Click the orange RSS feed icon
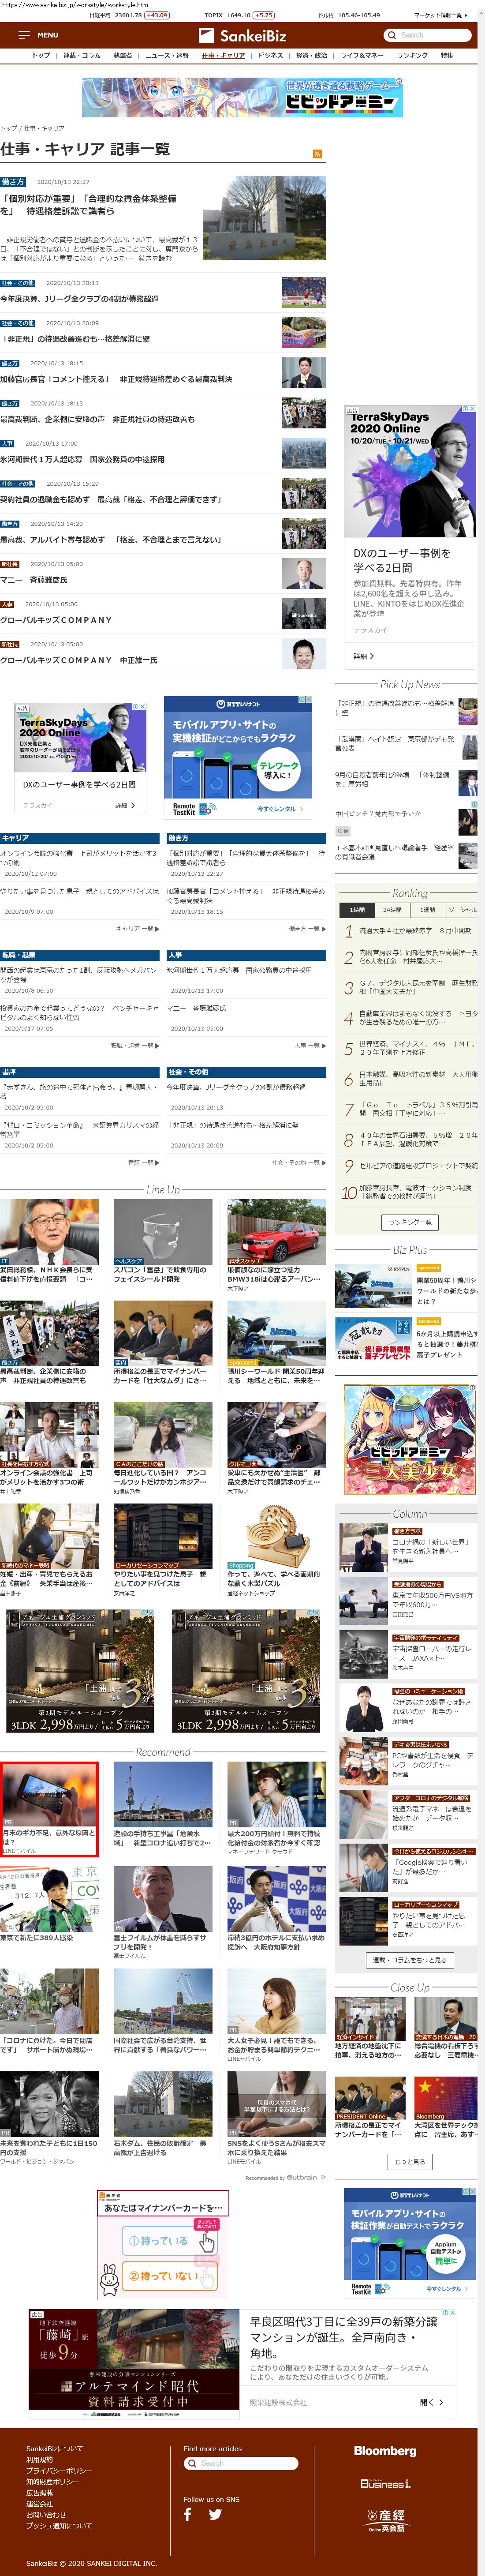This screenshot has width=485, height=2576. pos(317,153)
